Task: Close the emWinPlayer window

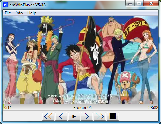Action: (x=151, y=4)
